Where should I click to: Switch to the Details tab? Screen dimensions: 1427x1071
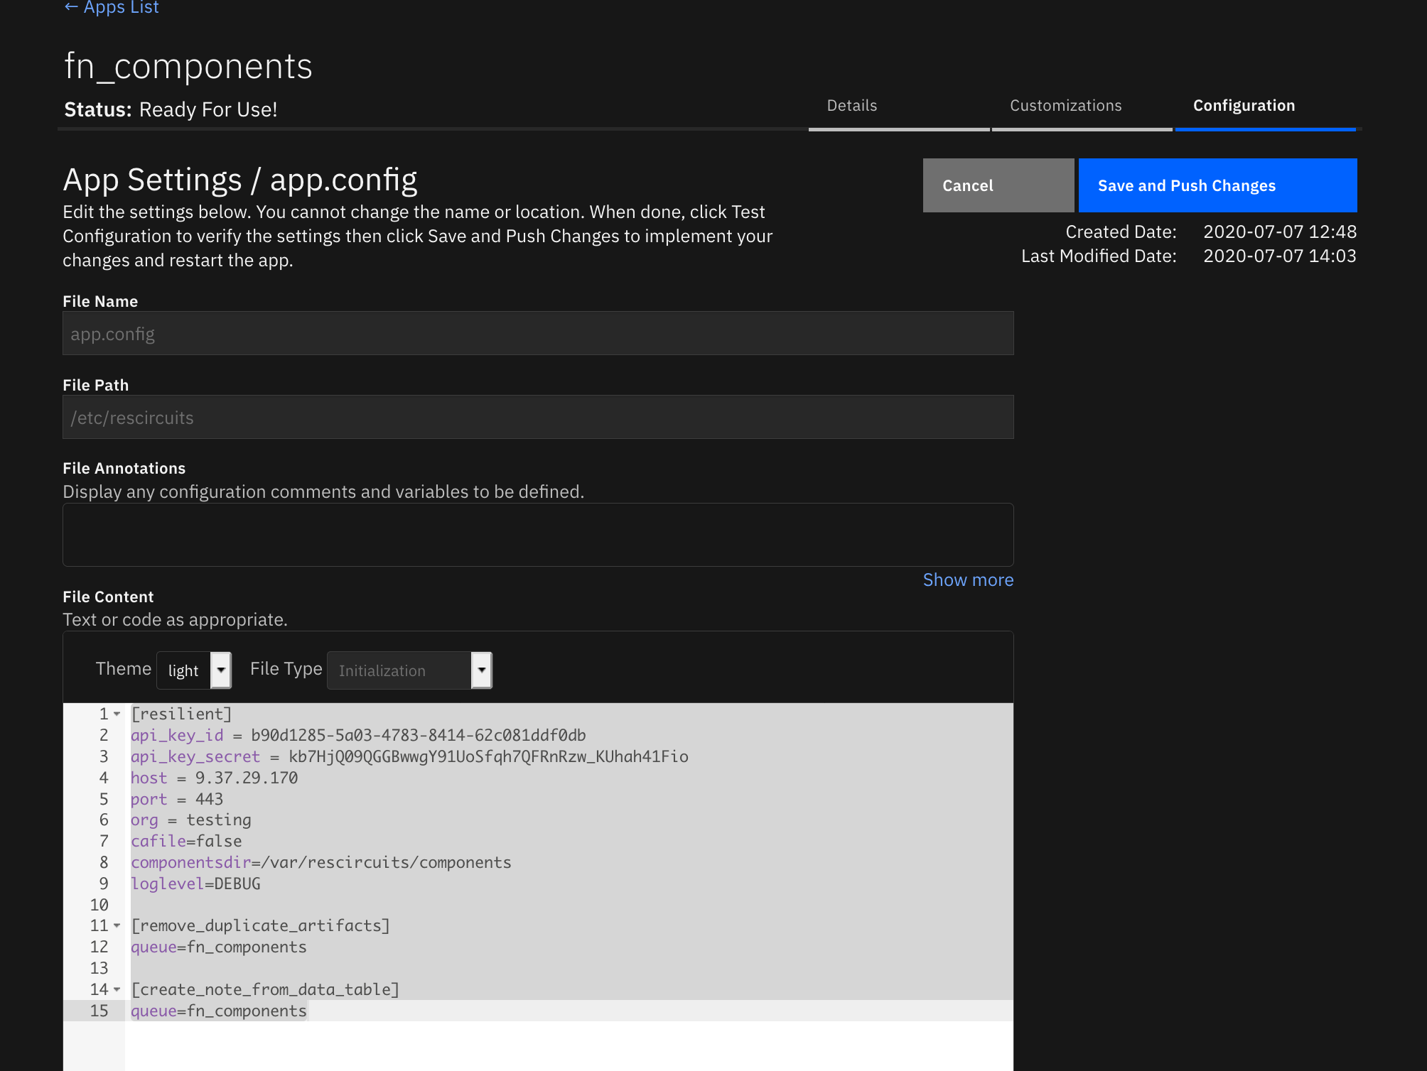852,104
